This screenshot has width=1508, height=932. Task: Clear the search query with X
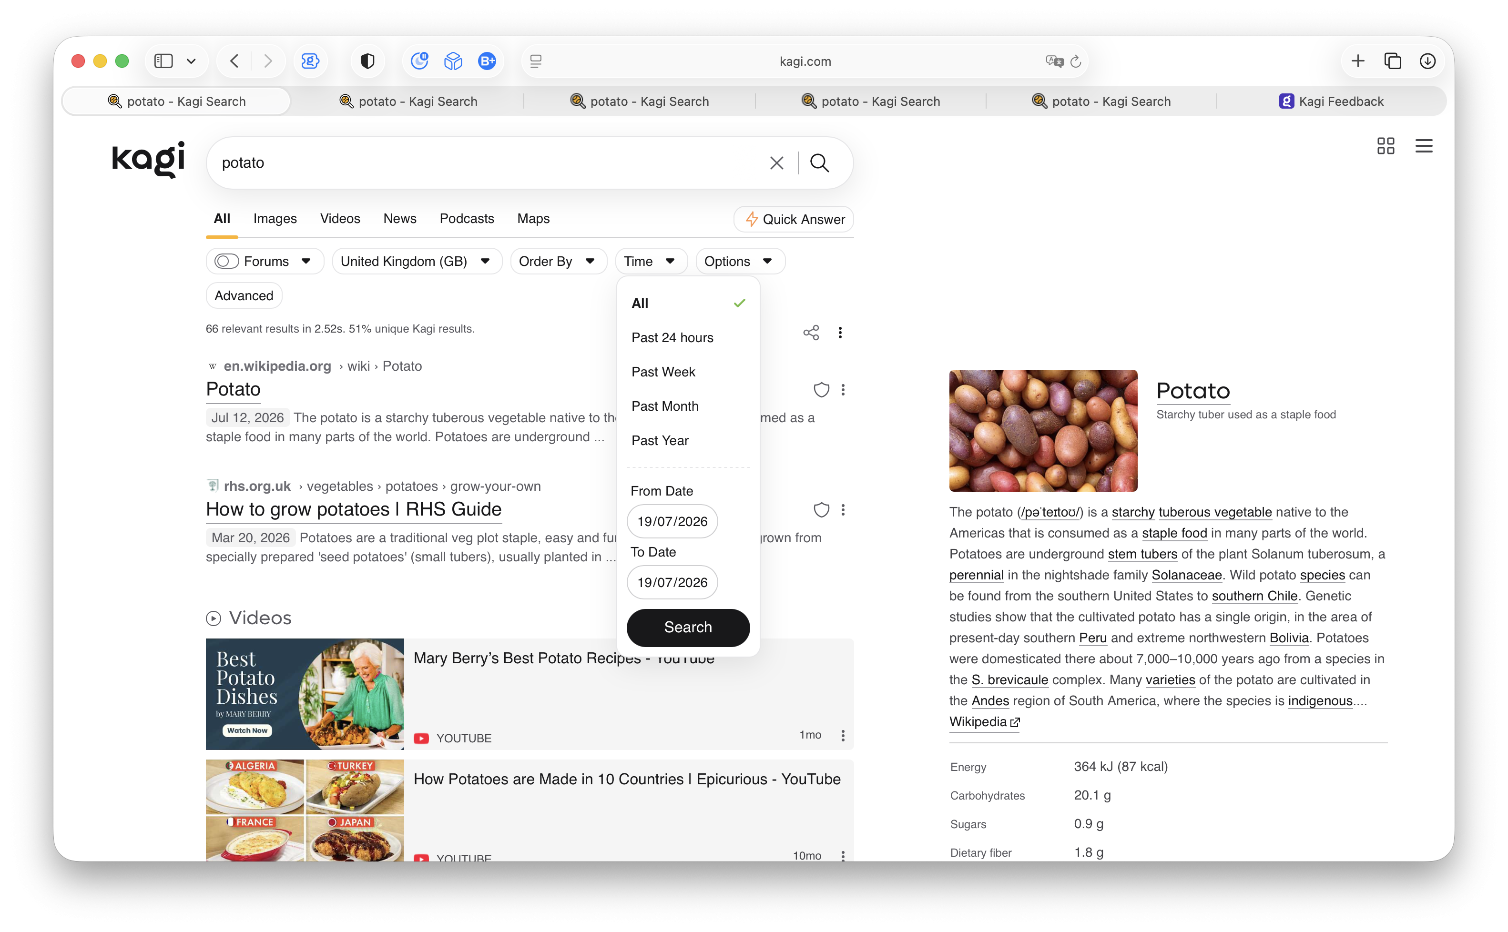[777, 163]
